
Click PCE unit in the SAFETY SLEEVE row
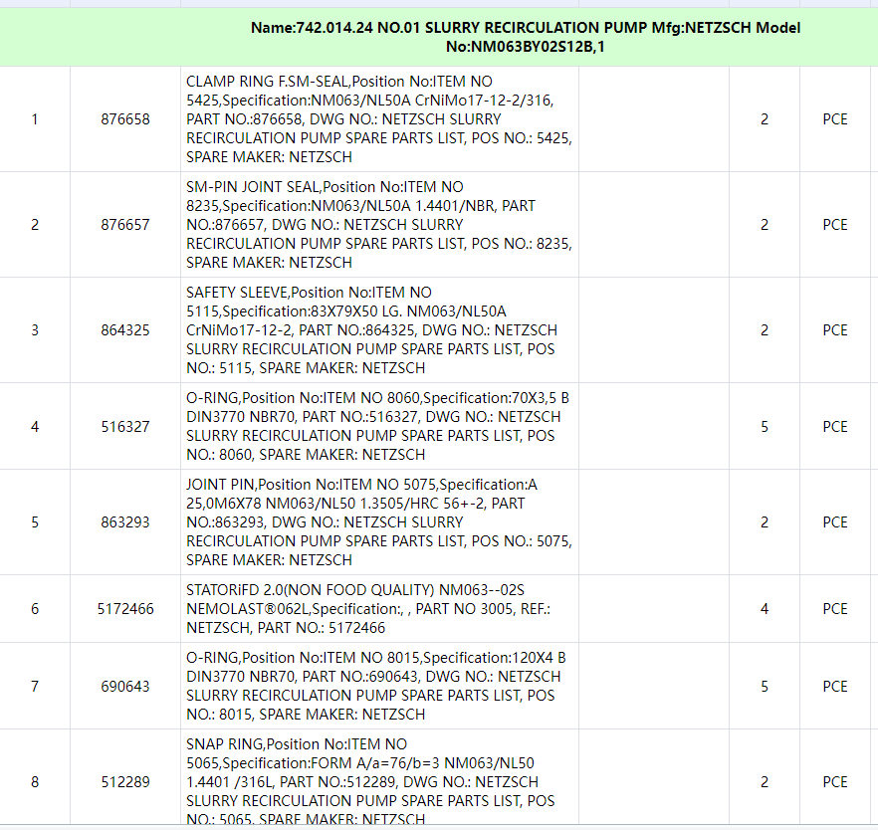click(x=835, y=330)
